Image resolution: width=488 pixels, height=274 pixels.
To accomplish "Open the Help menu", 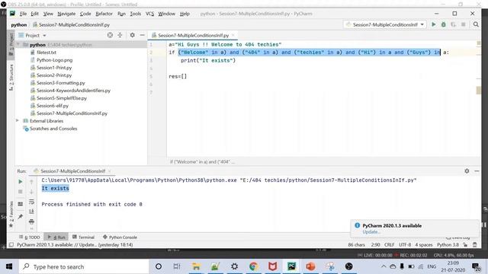I will [185, 14].
